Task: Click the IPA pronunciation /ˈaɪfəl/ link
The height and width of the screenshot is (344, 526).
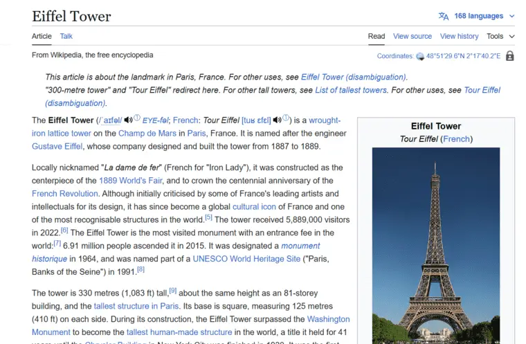Action: point(110,120)
